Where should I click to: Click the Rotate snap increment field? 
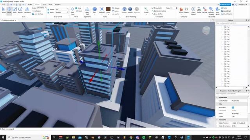62,9
